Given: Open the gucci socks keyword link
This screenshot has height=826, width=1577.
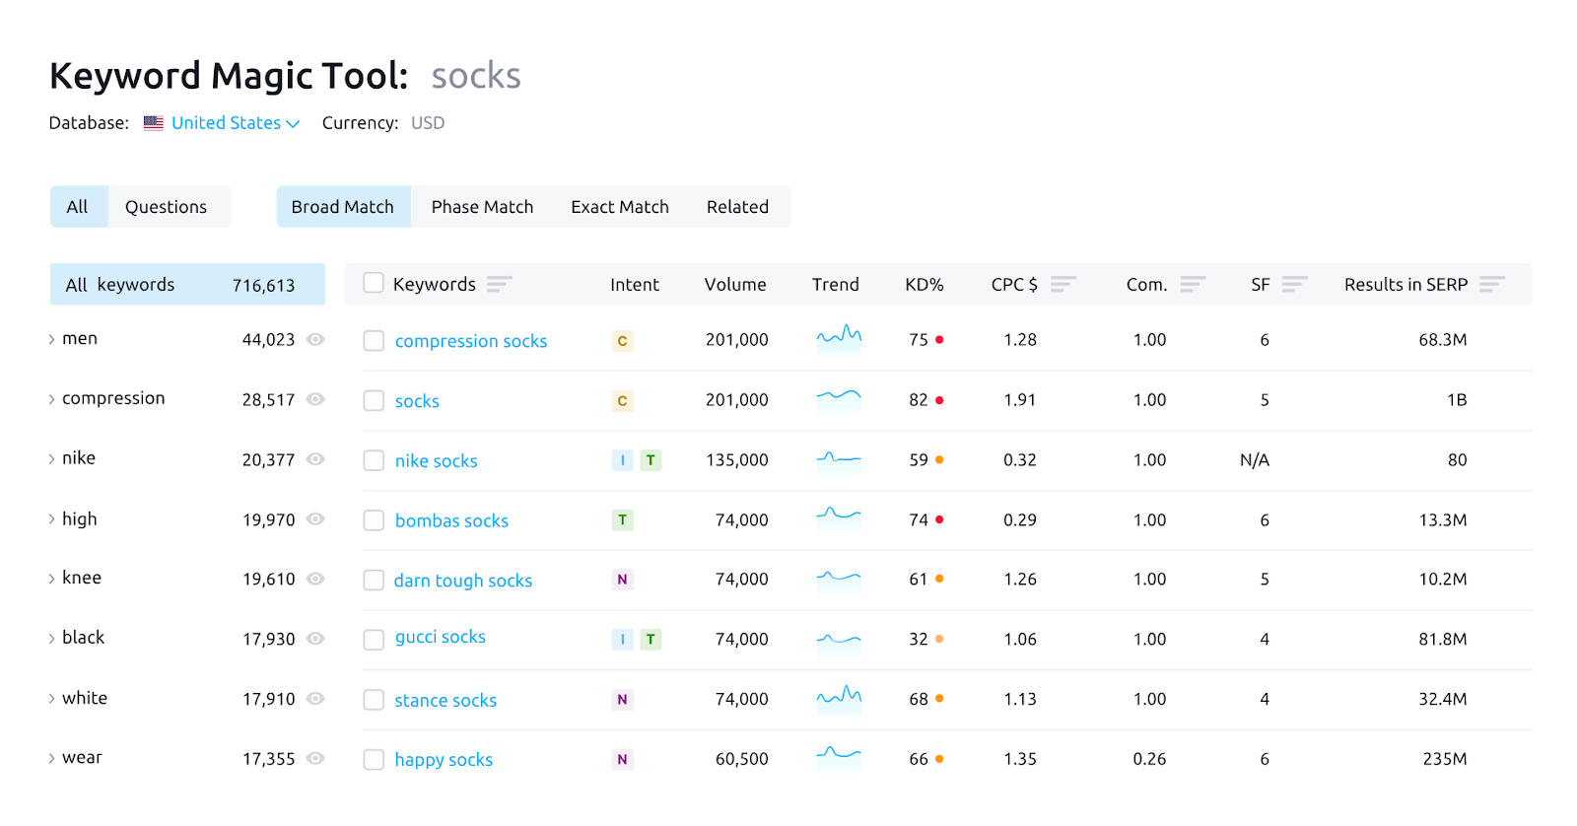Looking at the screenshot, I should pyautogui.click(x=441, y=637).
